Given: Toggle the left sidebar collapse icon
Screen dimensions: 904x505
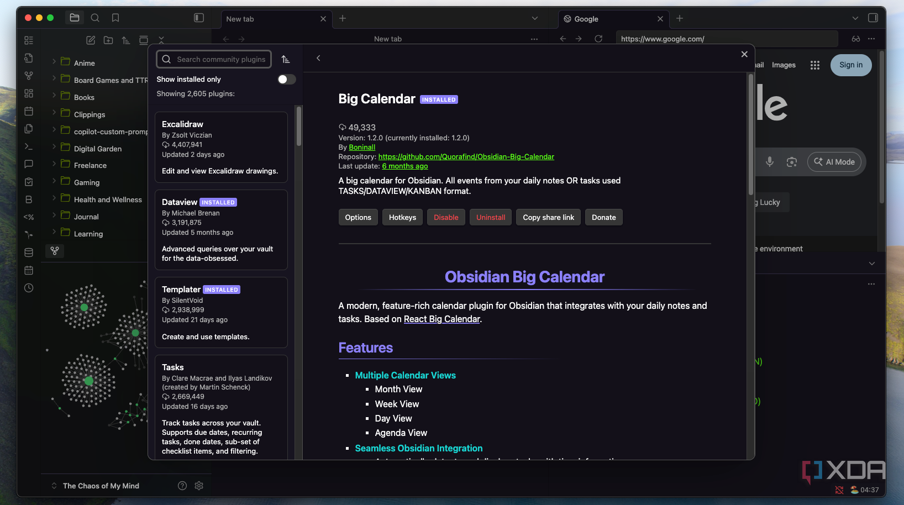Looking at the screenshot, I should 199,18.
